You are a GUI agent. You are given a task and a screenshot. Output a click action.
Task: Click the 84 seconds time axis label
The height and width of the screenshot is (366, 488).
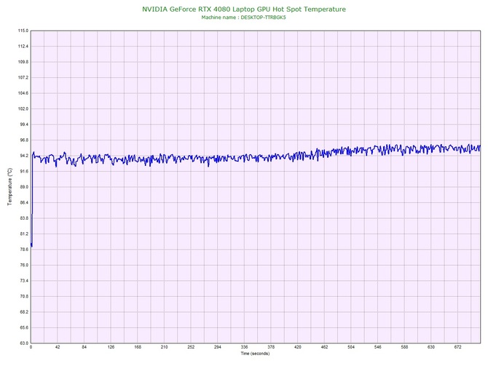point(84,347)
